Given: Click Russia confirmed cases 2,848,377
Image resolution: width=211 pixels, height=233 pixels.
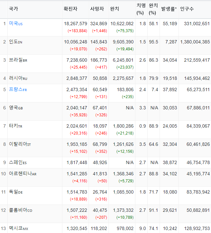Looking at the screenshot, I should point(77,78).
